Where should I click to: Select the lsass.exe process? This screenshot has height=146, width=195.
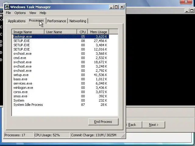(61, 79)
